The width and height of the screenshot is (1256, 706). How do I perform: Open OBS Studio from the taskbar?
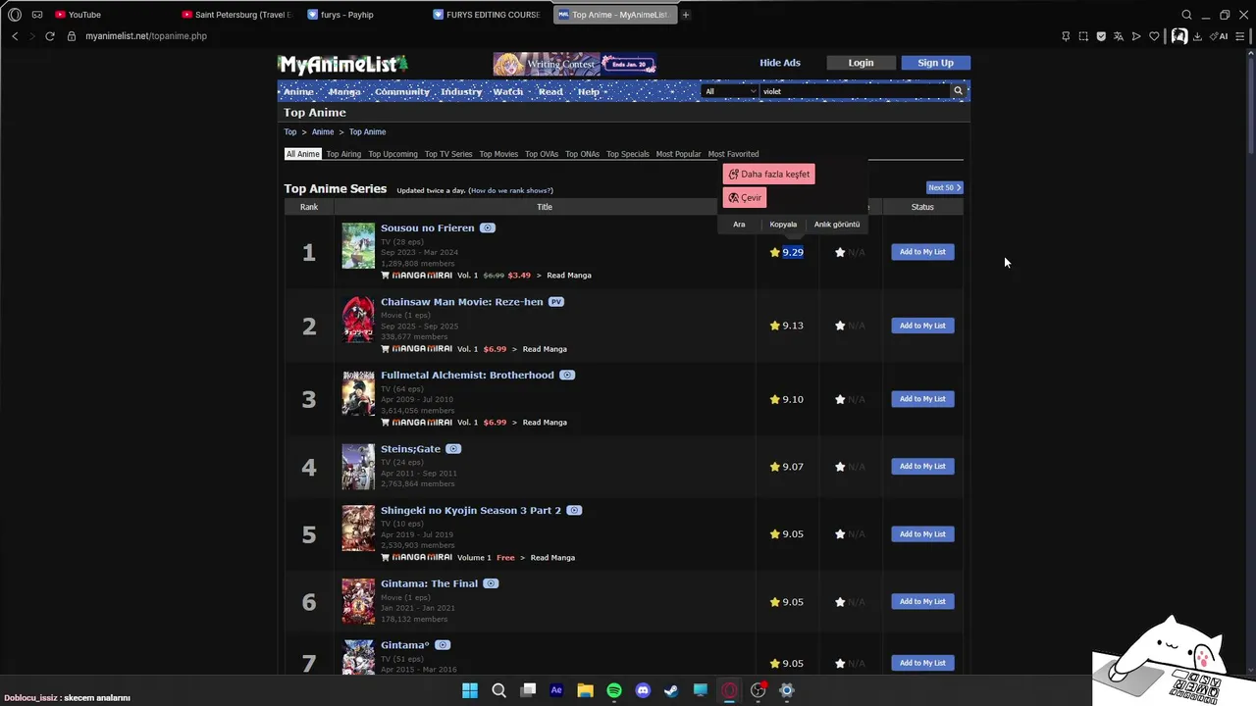(x=758, y=690)
